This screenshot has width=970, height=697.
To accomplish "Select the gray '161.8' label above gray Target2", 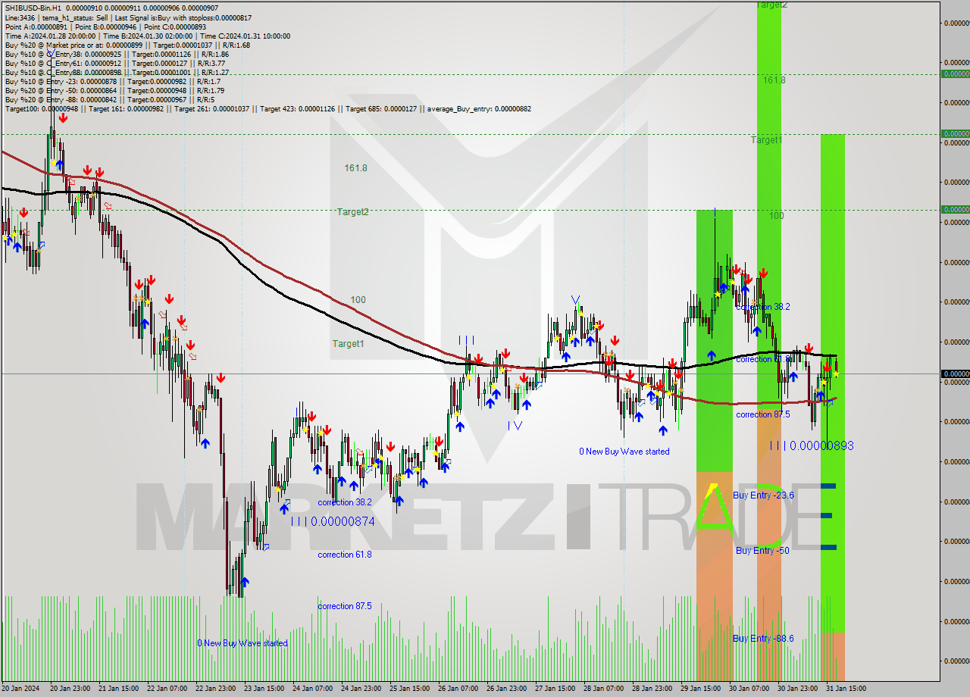I will pos(355,168).
